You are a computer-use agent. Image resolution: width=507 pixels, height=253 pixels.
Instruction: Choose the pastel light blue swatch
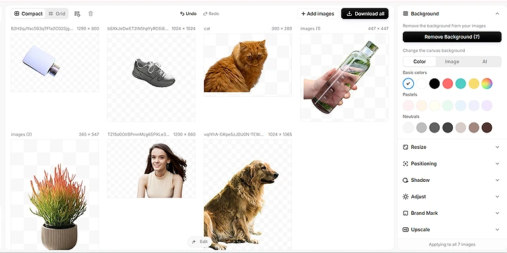click(x=461, y=105)
